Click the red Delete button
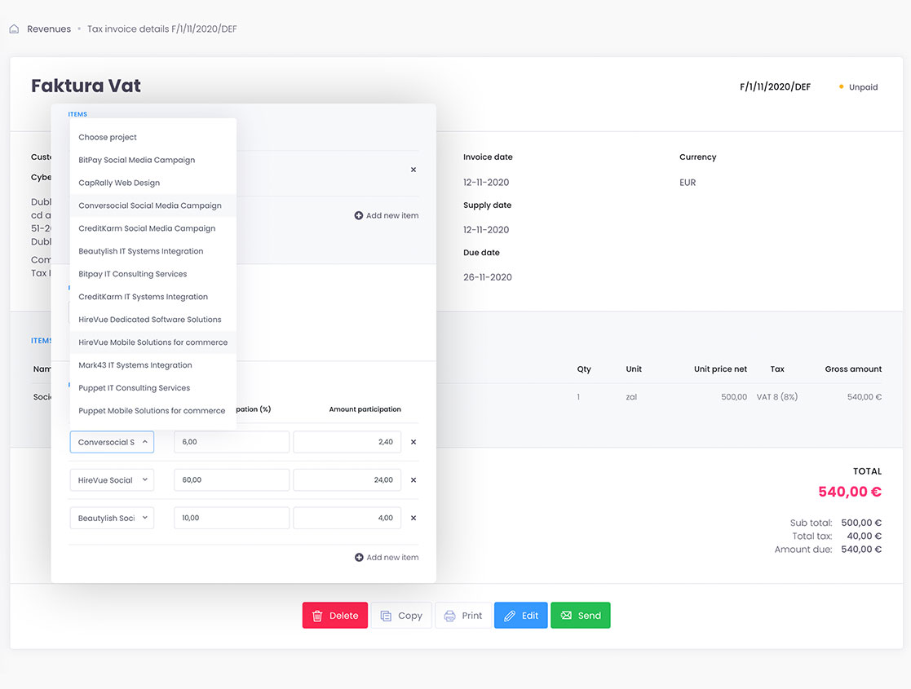Screen dimensions: 911x689 click(335, 616)
